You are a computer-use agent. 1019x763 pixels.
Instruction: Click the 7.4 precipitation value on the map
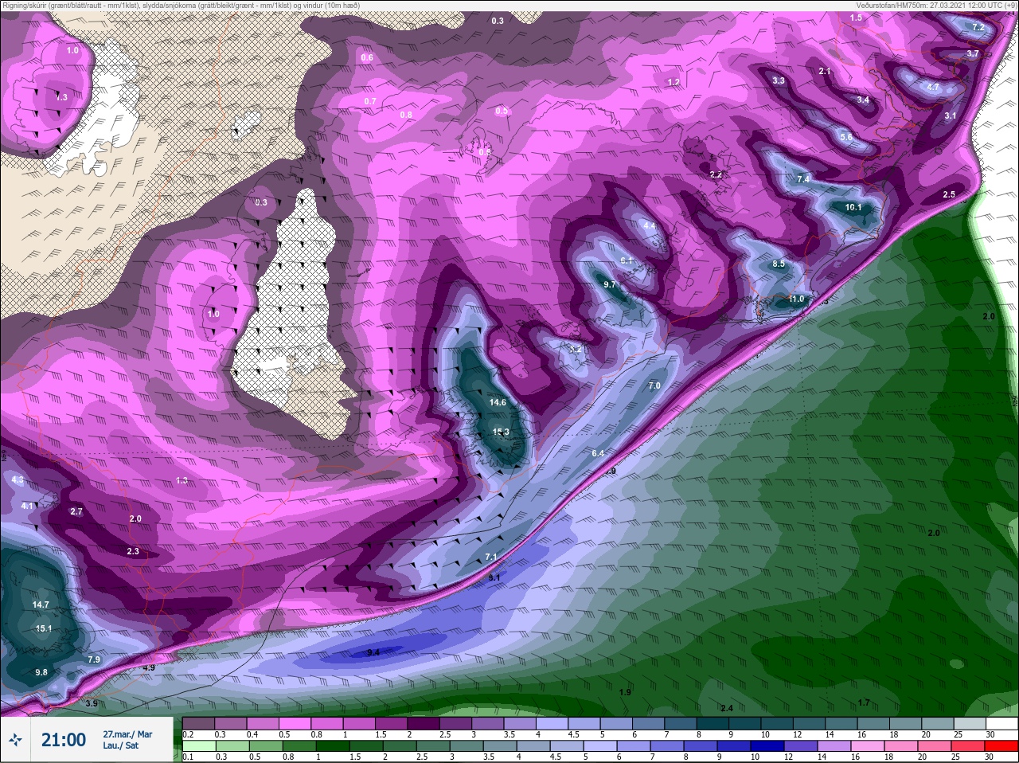tap(803, 179)
